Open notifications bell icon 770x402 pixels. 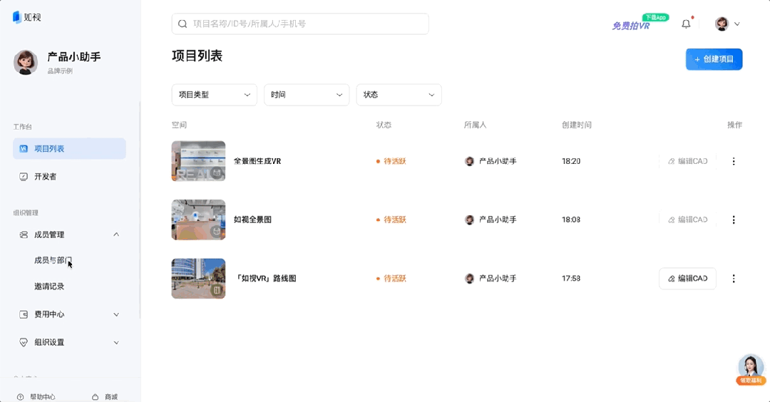pos(686,24)
